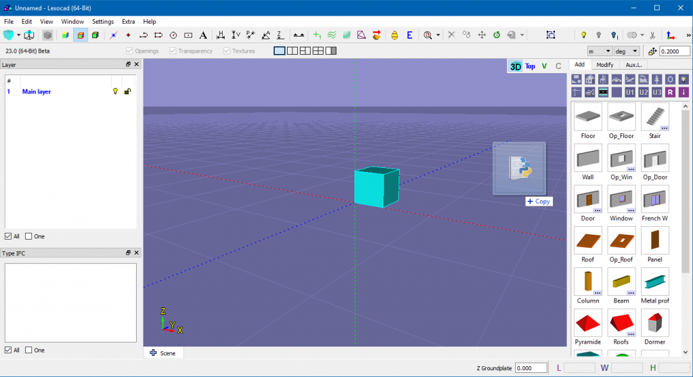Open the car vehicles category icon

tap(617, 79)
